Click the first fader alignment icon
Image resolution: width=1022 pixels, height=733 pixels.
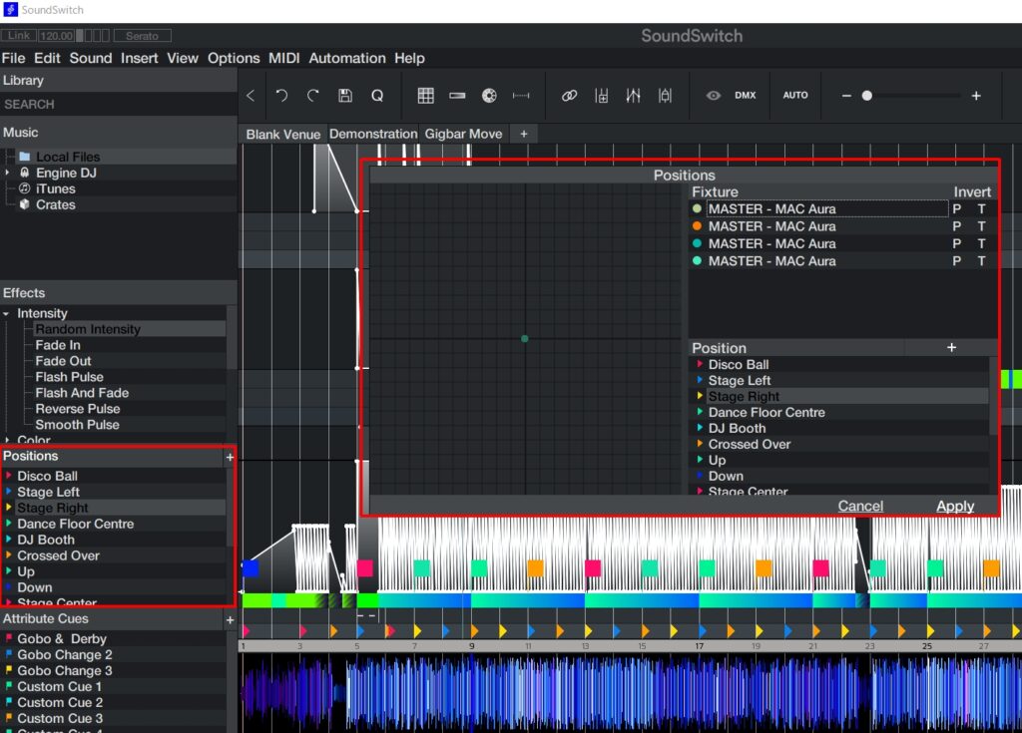click(601, 96)
